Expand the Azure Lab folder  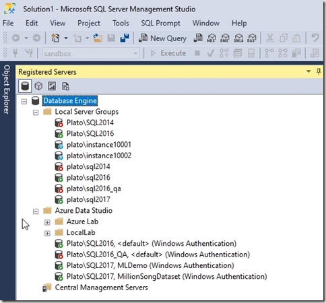click(47, 222)
